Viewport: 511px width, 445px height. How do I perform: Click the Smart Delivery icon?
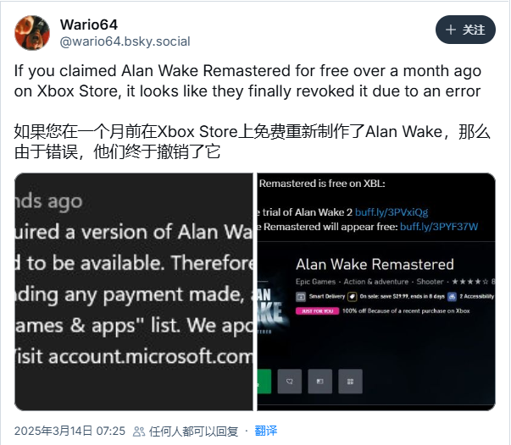click(x=301, y=296)
